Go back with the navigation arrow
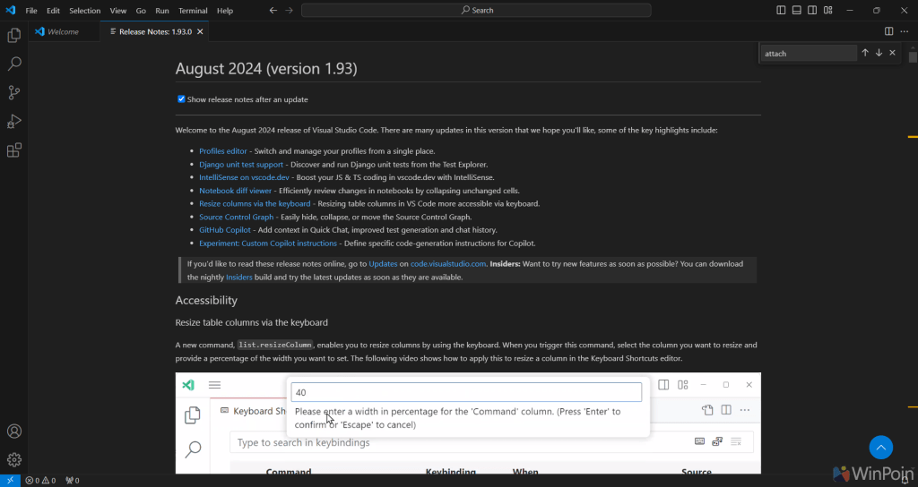The image size is (918, 487). click(273, 11)
